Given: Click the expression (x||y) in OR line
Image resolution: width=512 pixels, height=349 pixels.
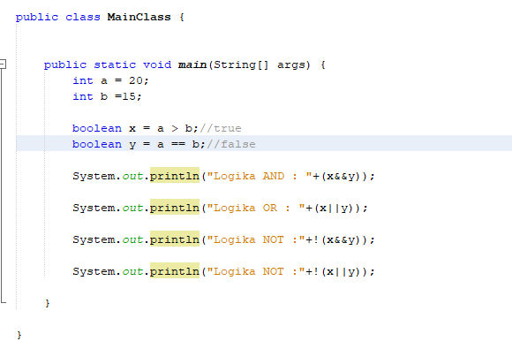Looking at the screenshot, I should (334, 208).
